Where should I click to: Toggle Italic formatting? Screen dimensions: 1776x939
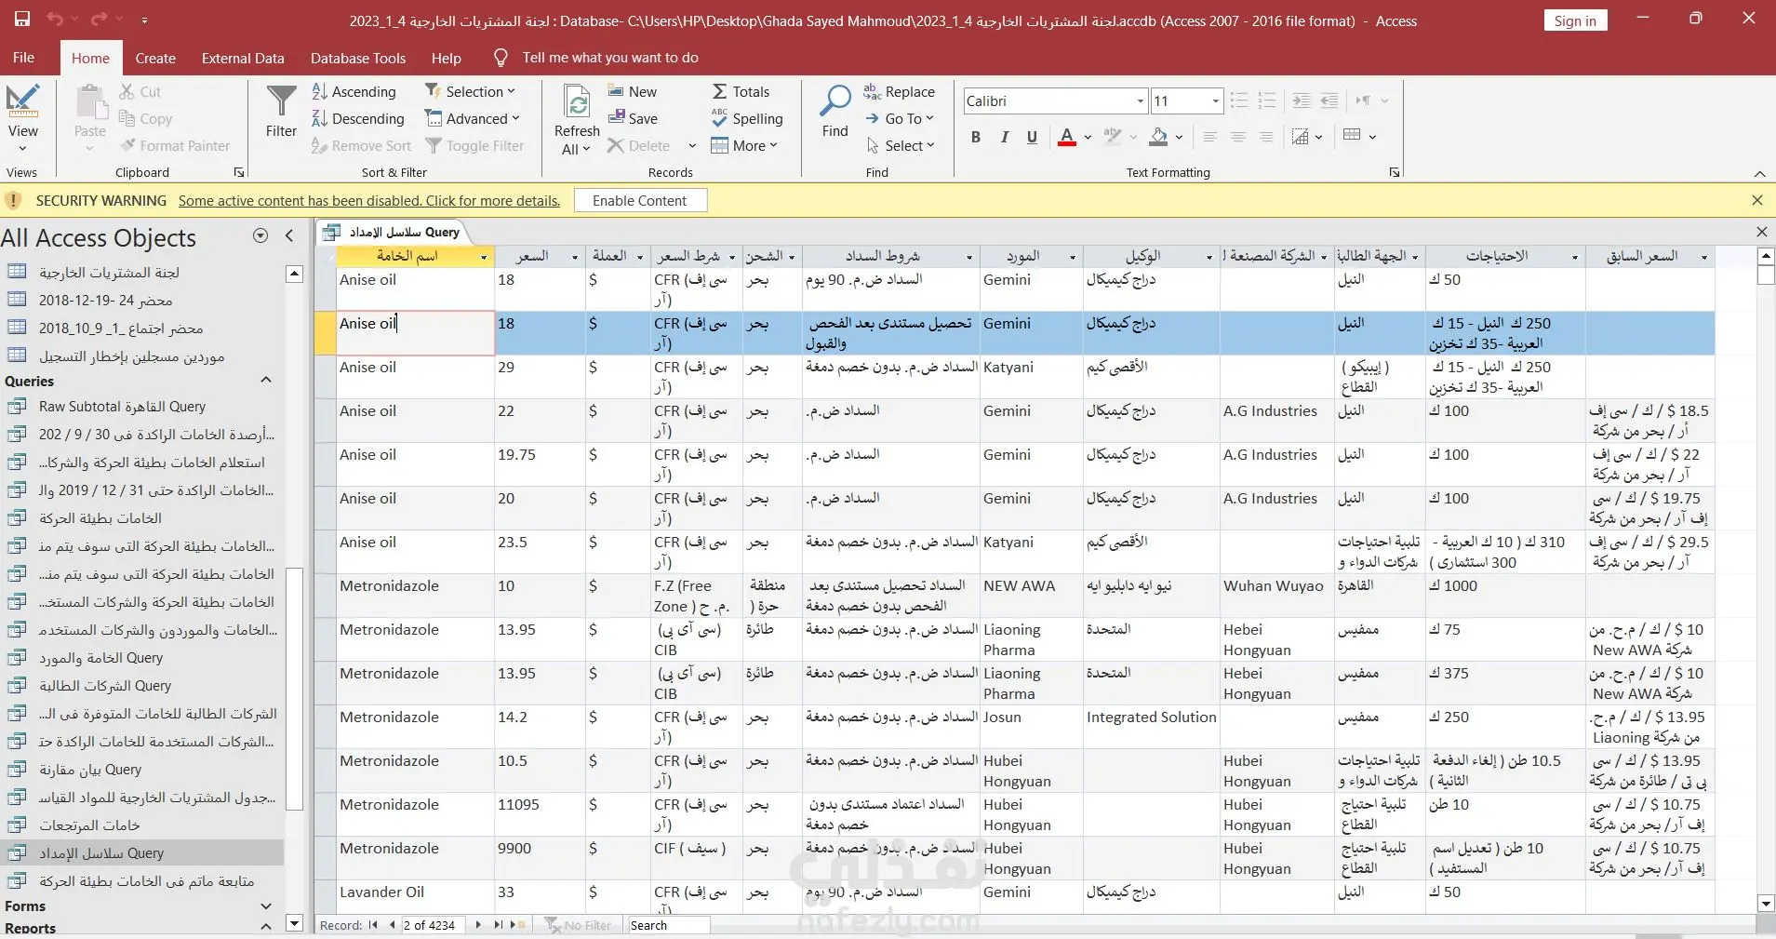click(1004, 137)
